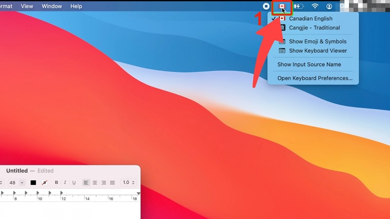
Task: Open the line spacing 1.0 stepper
Action: pos(129,182)
